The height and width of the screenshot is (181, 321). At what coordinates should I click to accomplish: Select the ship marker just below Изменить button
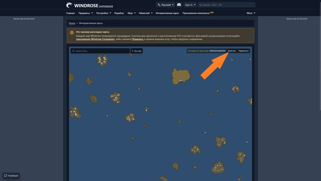(232, 59)
